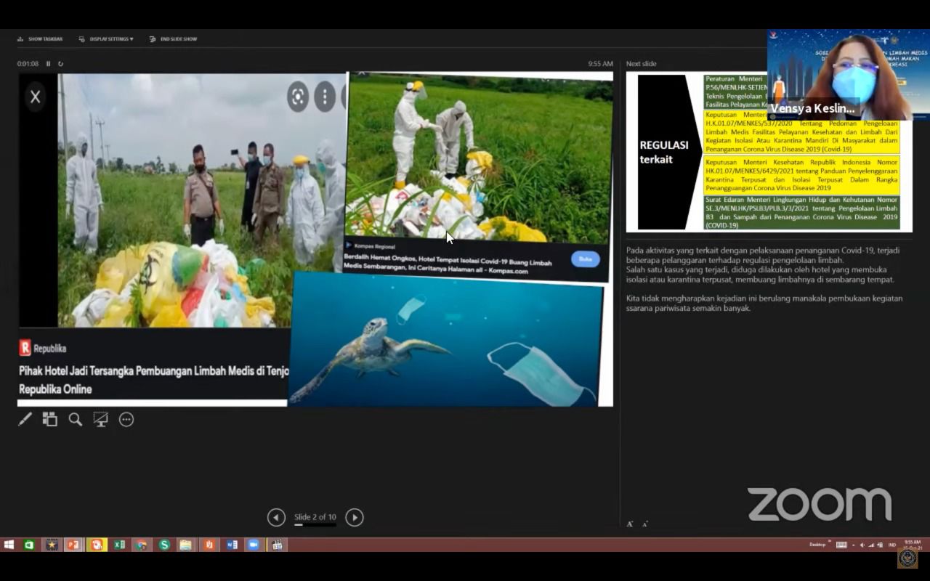Black out the slide show screen
This screenshot has height=581, width=930.
(x=100, y=419)
